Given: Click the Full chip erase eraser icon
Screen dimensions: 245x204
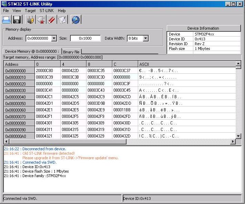Looking at the screenshot, I should pyautogui.click(x=51, y=20).
